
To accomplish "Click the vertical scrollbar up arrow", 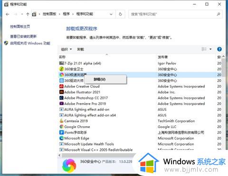I will (x=223, y=56).
